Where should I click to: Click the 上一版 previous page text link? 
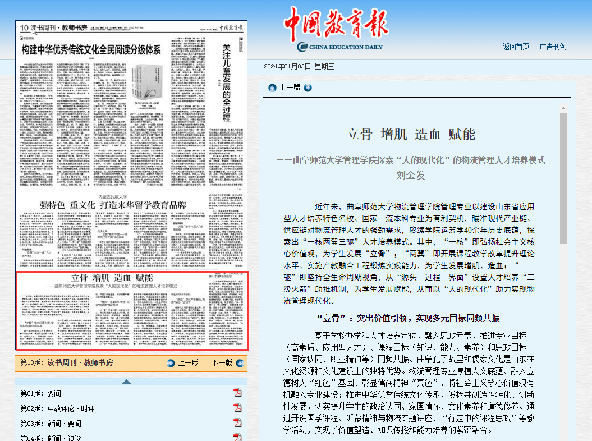click(x=188, y=363)
